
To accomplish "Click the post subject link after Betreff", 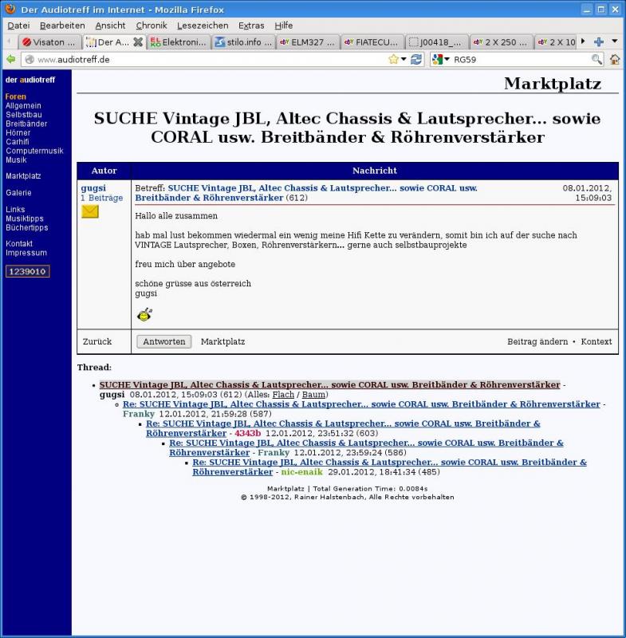I will (x=306, y=193).
